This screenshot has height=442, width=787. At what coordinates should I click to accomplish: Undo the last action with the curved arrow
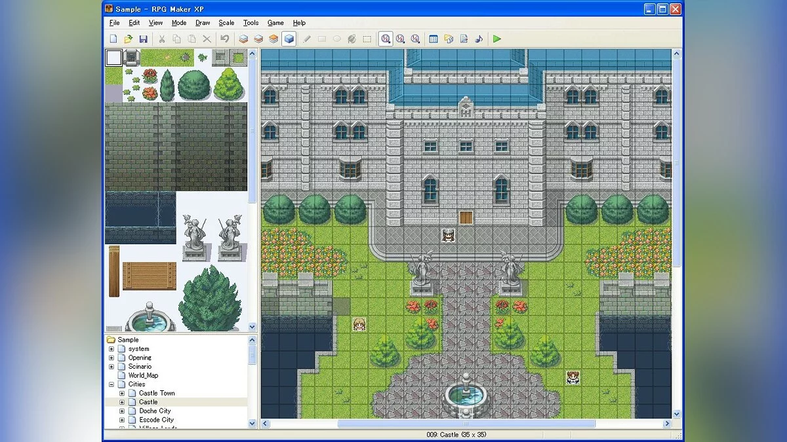[225, 39]
